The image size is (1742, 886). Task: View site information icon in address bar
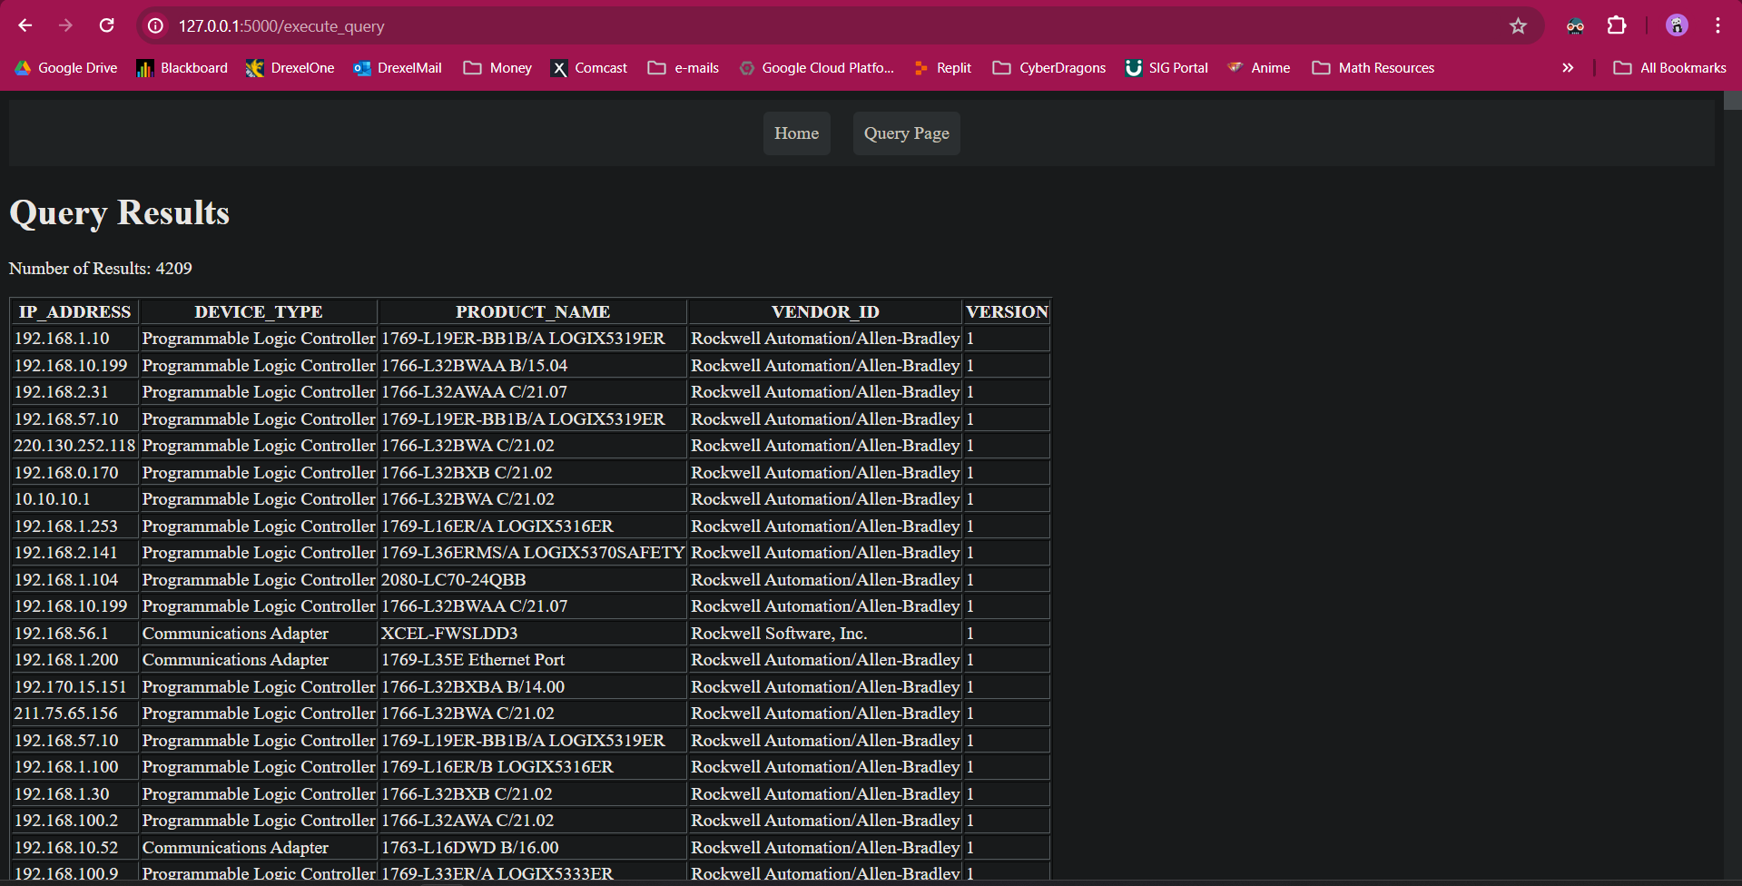click(x=156, y=26)
